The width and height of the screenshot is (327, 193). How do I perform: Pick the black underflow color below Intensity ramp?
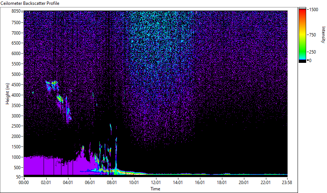tap(302, 61)
